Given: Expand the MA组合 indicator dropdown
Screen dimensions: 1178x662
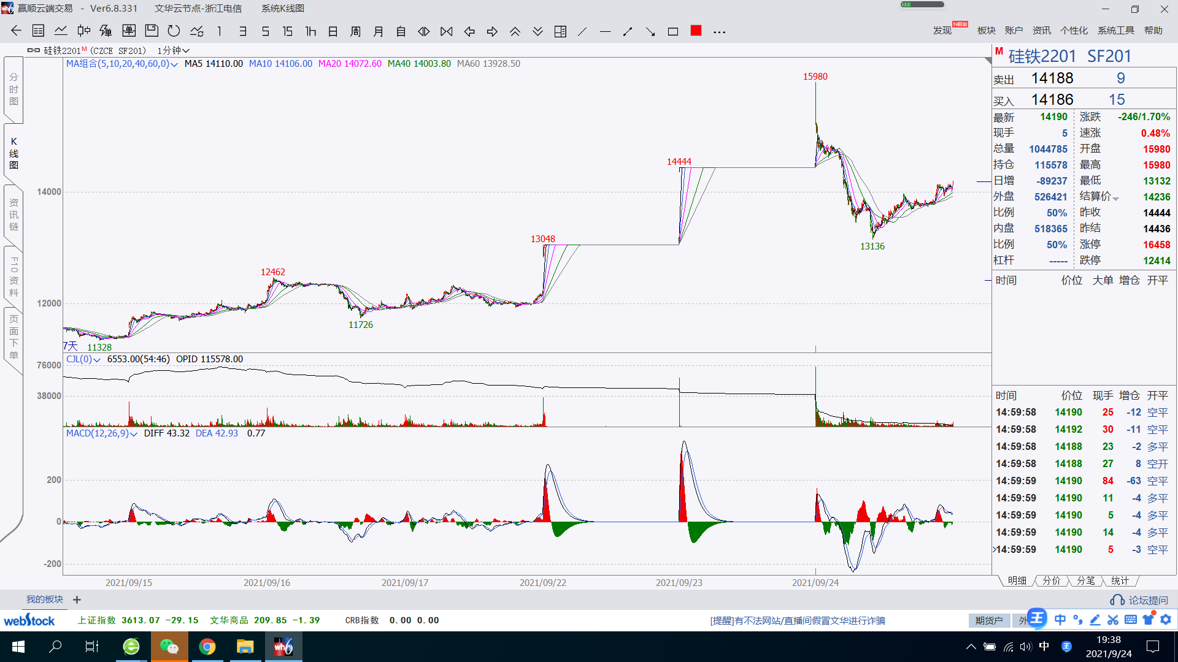Looking at the screenshot, I should (x=174, y=64).
